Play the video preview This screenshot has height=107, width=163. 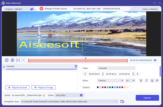click(x=7, y=60)
